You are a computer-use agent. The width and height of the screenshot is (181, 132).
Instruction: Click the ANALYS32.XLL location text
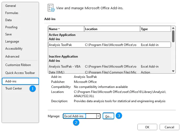click(84, 96)
